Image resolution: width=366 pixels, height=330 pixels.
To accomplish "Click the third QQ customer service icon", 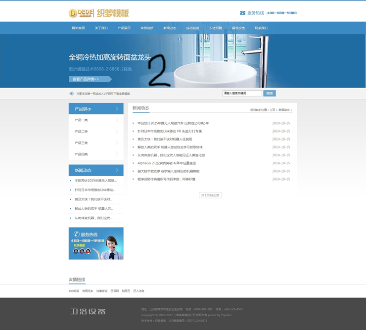I will pyautogui.click(x=88, y=251).
